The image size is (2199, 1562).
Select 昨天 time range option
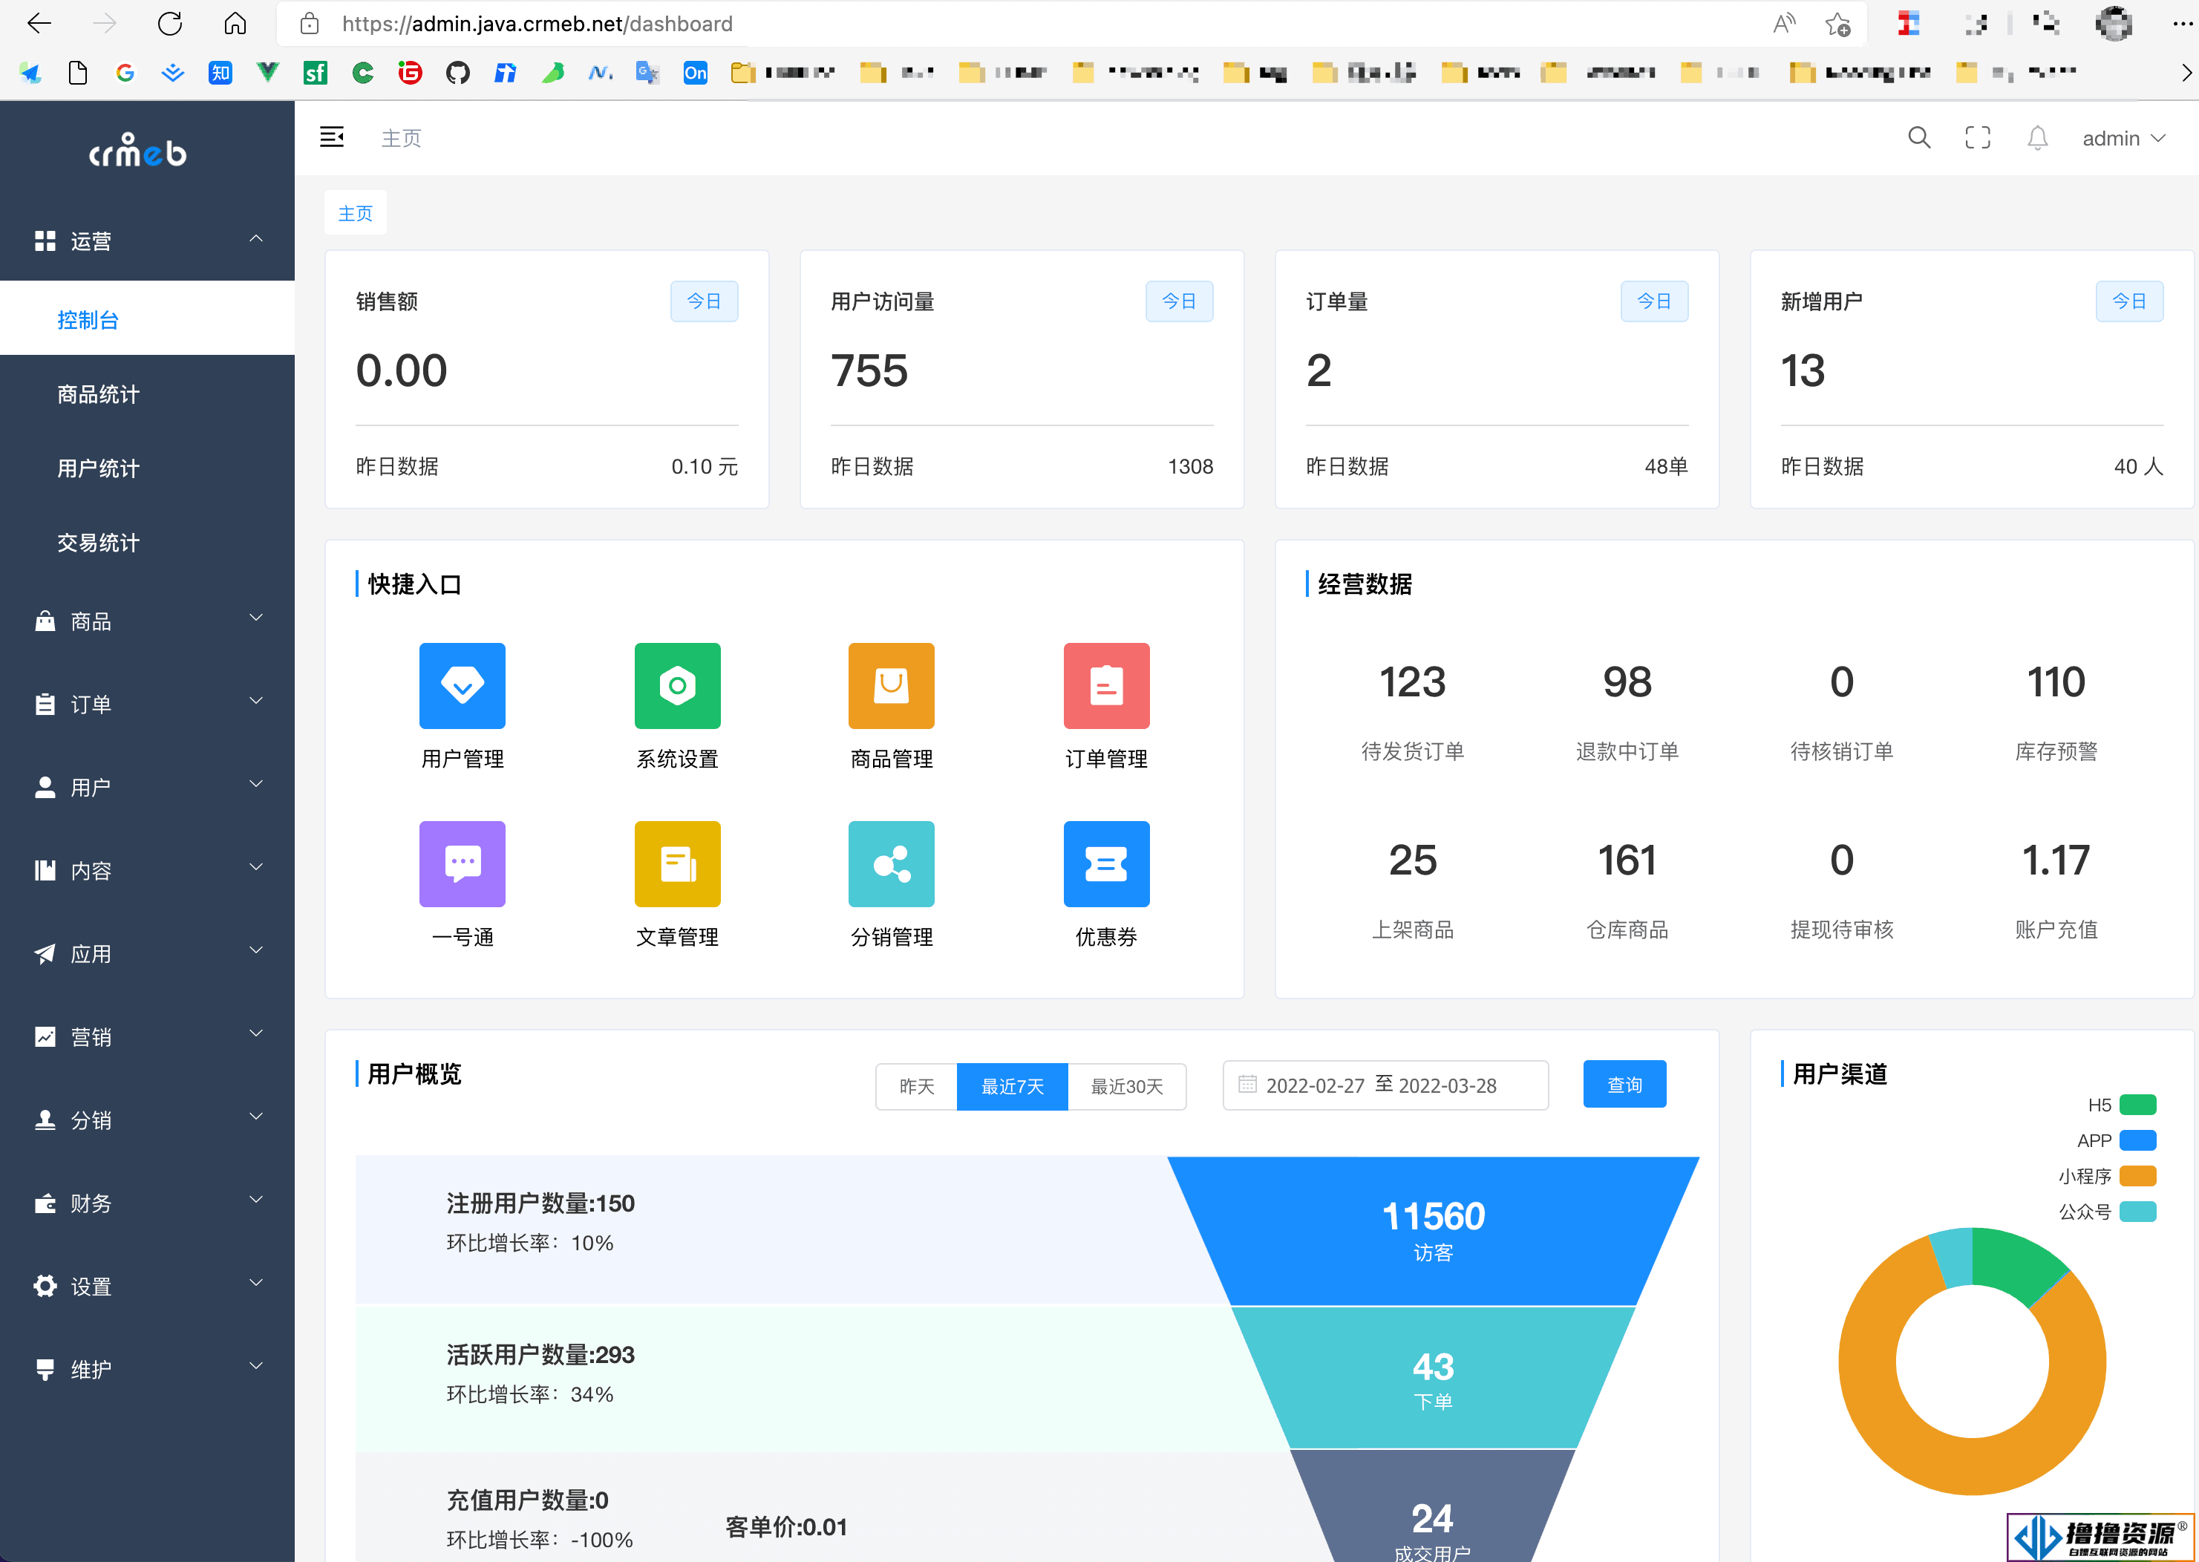coord(917,1086)
